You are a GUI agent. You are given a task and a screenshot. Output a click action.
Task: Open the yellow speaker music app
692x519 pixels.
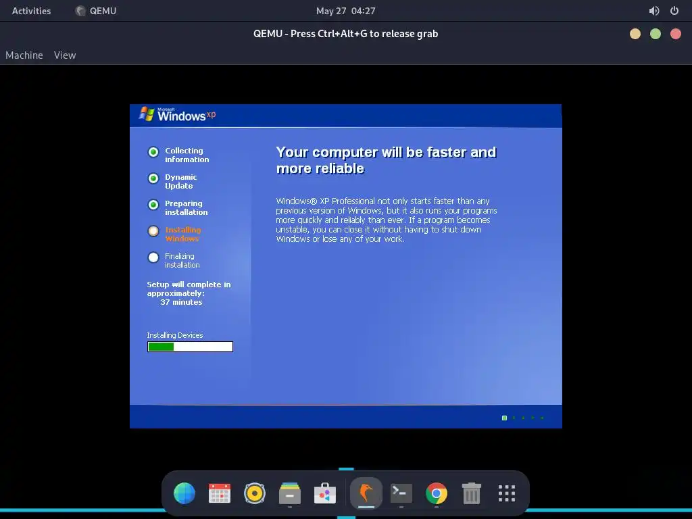pos(255,493)
